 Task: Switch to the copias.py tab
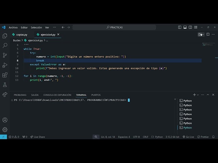(21, 35)
